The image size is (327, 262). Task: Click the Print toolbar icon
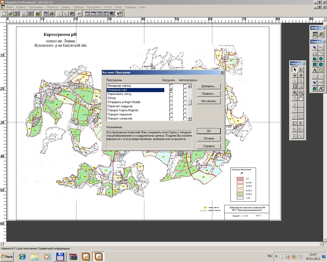tap(52, 14)
